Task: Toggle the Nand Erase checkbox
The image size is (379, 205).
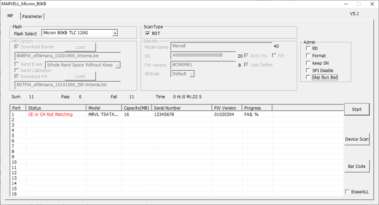Action: pos(17,64)
